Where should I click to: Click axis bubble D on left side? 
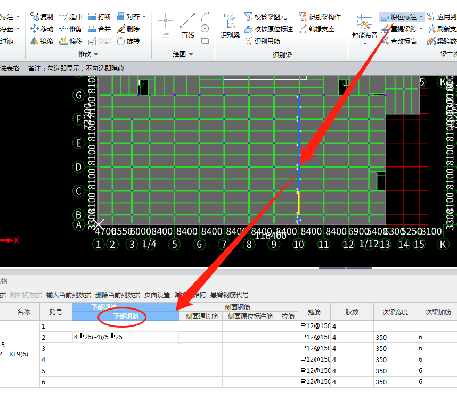(78, 167)
